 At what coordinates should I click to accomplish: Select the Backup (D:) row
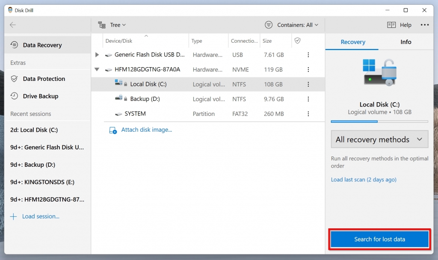tap(208, 99)
